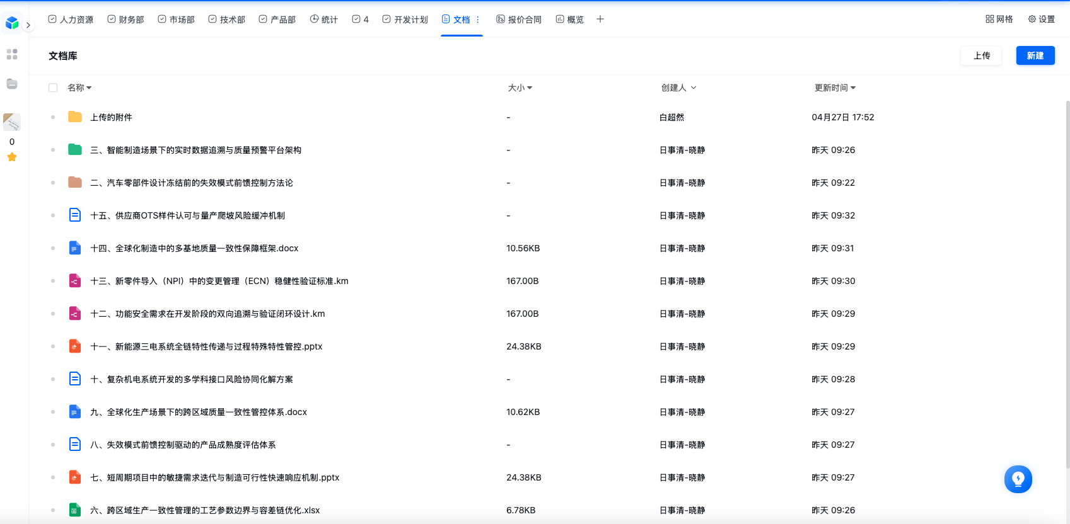Click pptx icon of 七、短周期项目
The width and height of the screenshot is (1070, 524).
click(75, 477)
